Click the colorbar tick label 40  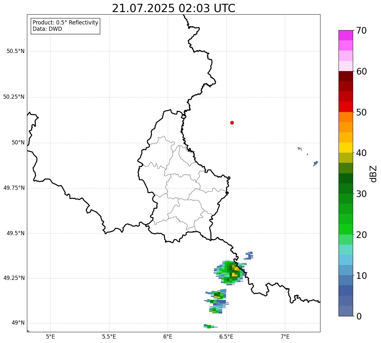(362, 153)
